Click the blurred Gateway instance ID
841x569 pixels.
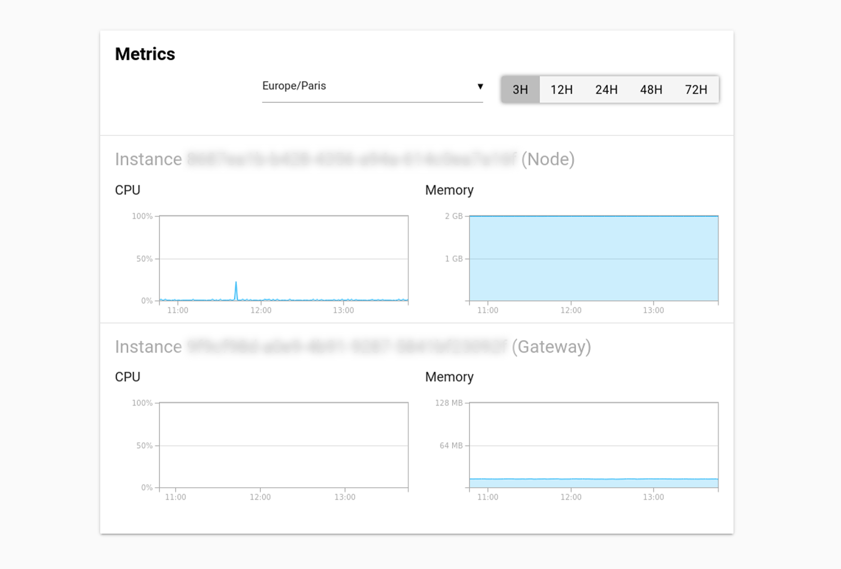347,346
